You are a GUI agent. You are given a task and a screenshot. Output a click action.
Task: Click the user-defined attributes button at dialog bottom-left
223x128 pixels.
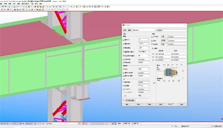click(x=130, y=100)
